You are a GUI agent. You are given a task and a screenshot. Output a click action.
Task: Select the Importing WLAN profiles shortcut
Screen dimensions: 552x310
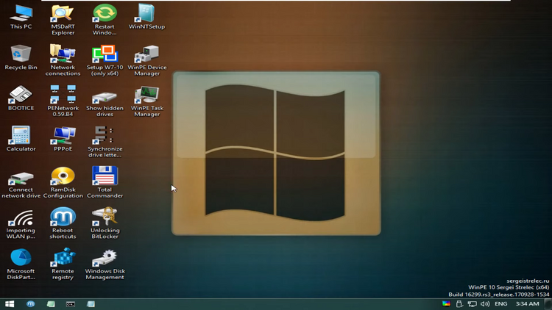[x=21, y=224]
